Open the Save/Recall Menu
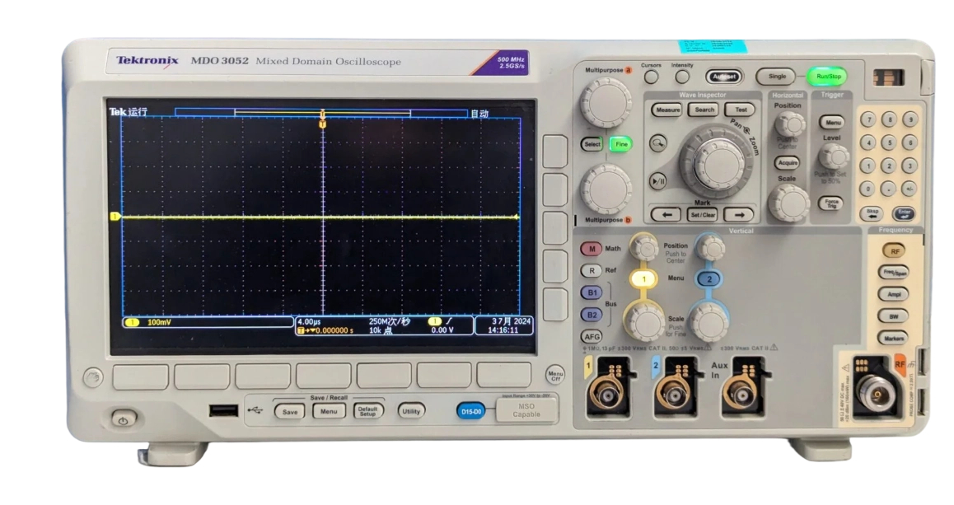This screenshot has height=505, width=954. (x=328, y=411)
